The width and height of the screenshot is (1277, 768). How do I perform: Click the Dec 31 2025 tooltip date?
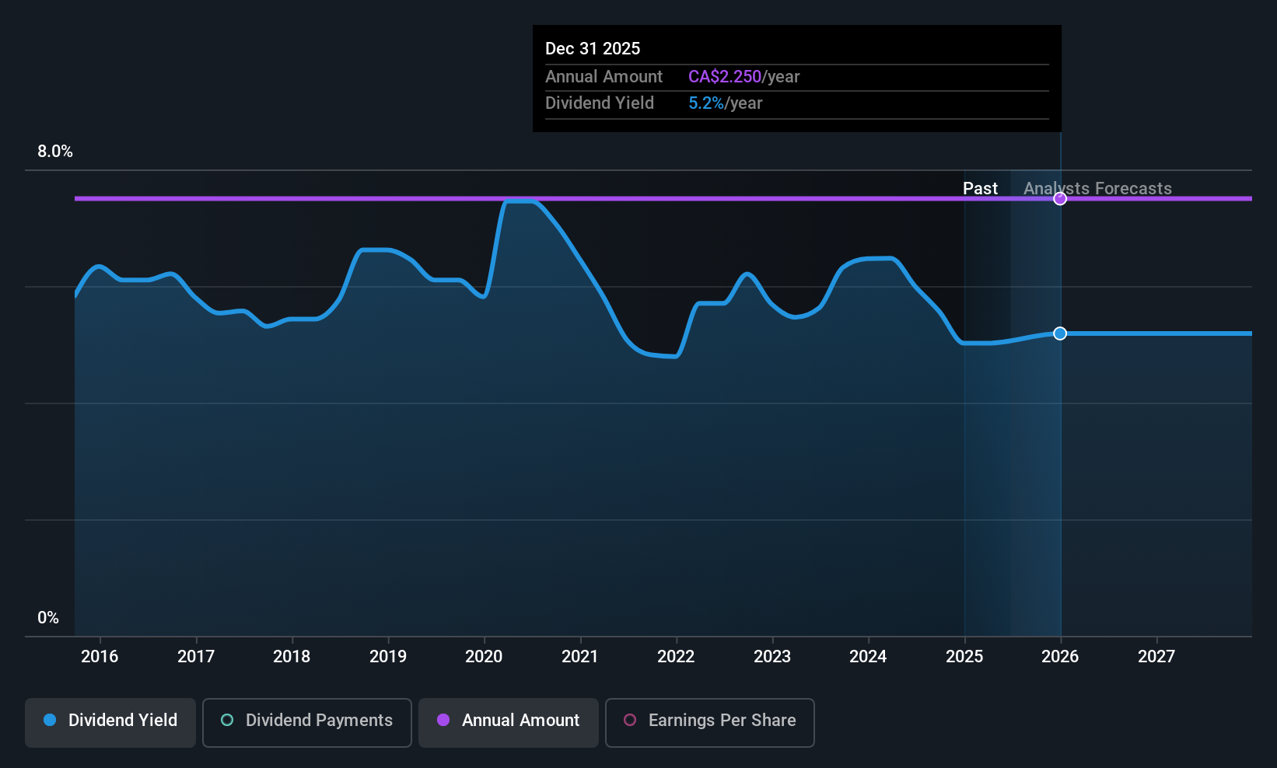tap(593, 49)
